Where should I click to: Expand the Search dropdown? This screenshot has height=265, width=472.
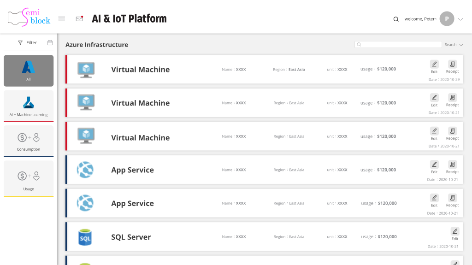pyautogui.click(x=454, y=45)
